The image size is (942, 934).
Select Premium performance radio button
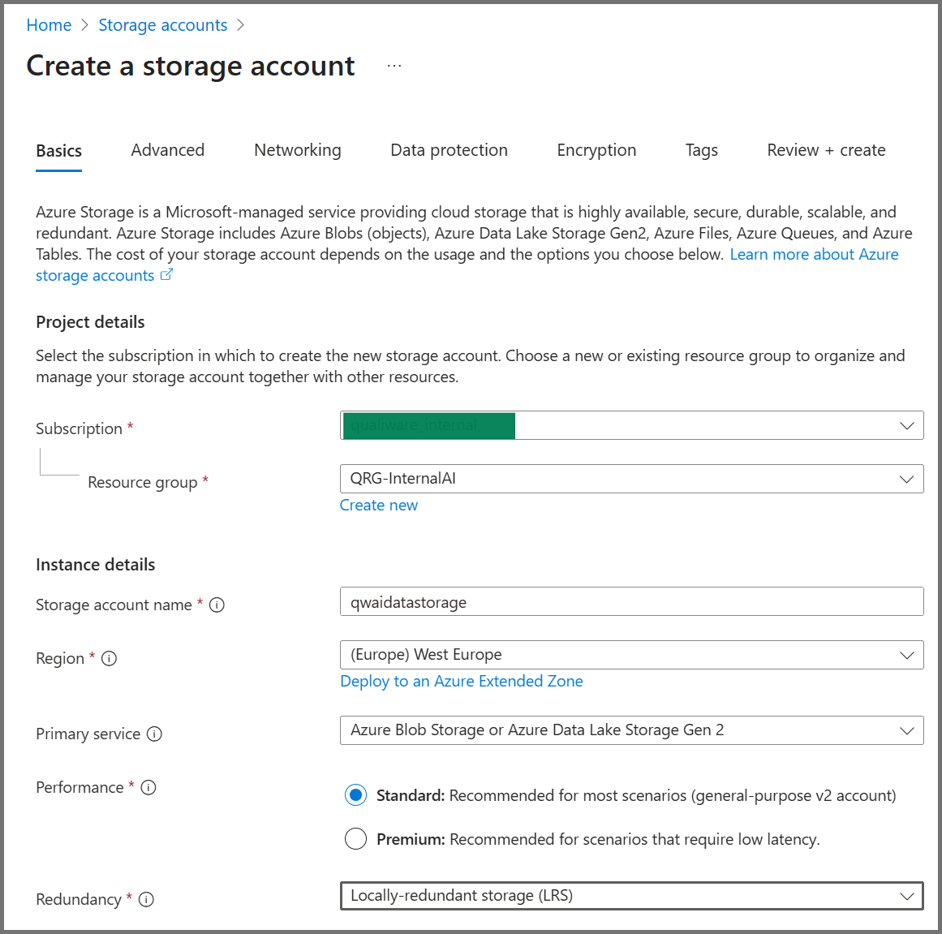pos(355,839)
